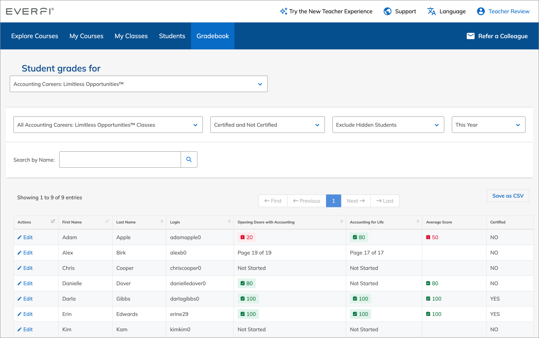Click the pencil icon in Kim's row
Image resolution: width=539 pixels, height=338 pixels.
19,329
